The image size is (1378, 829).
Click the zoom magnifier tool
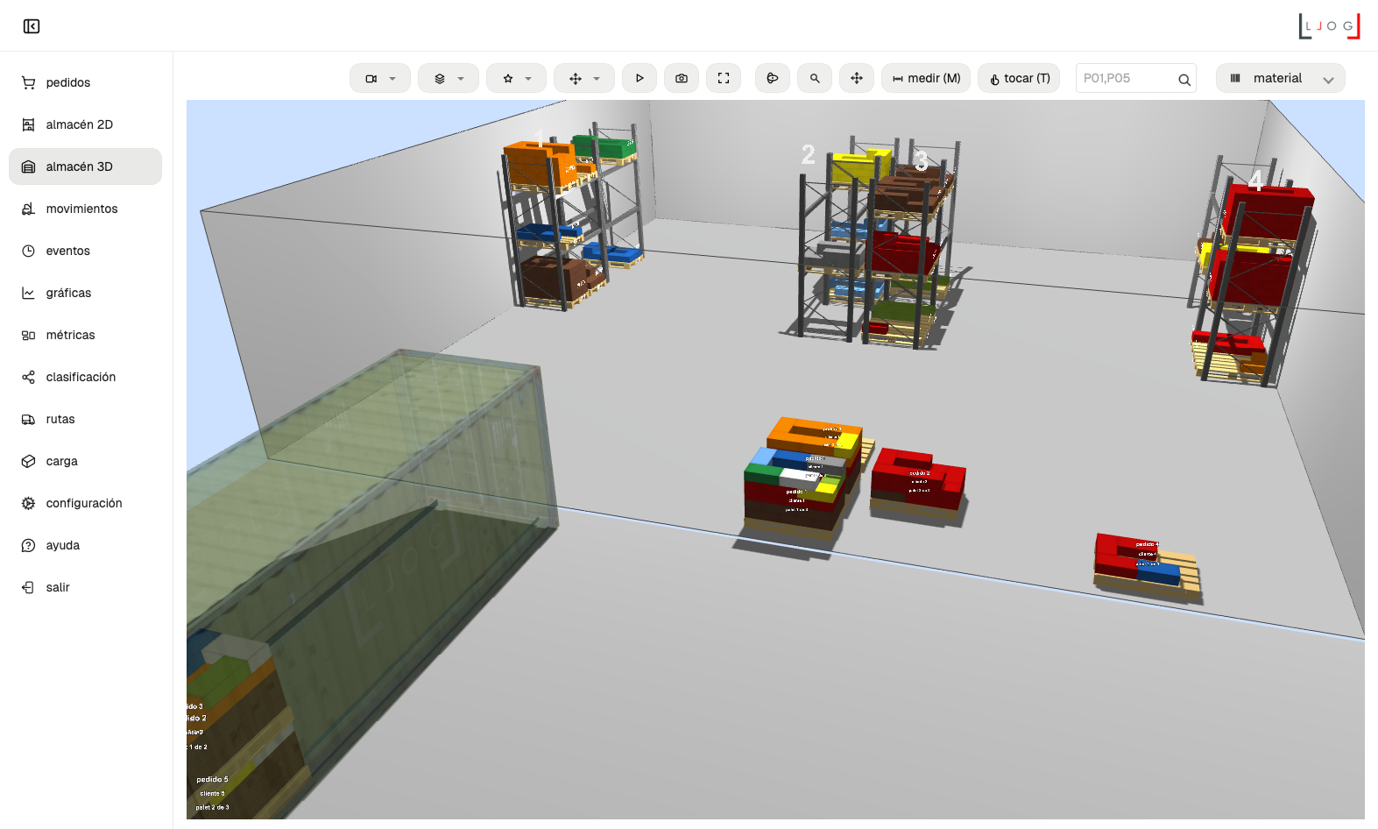815,78
